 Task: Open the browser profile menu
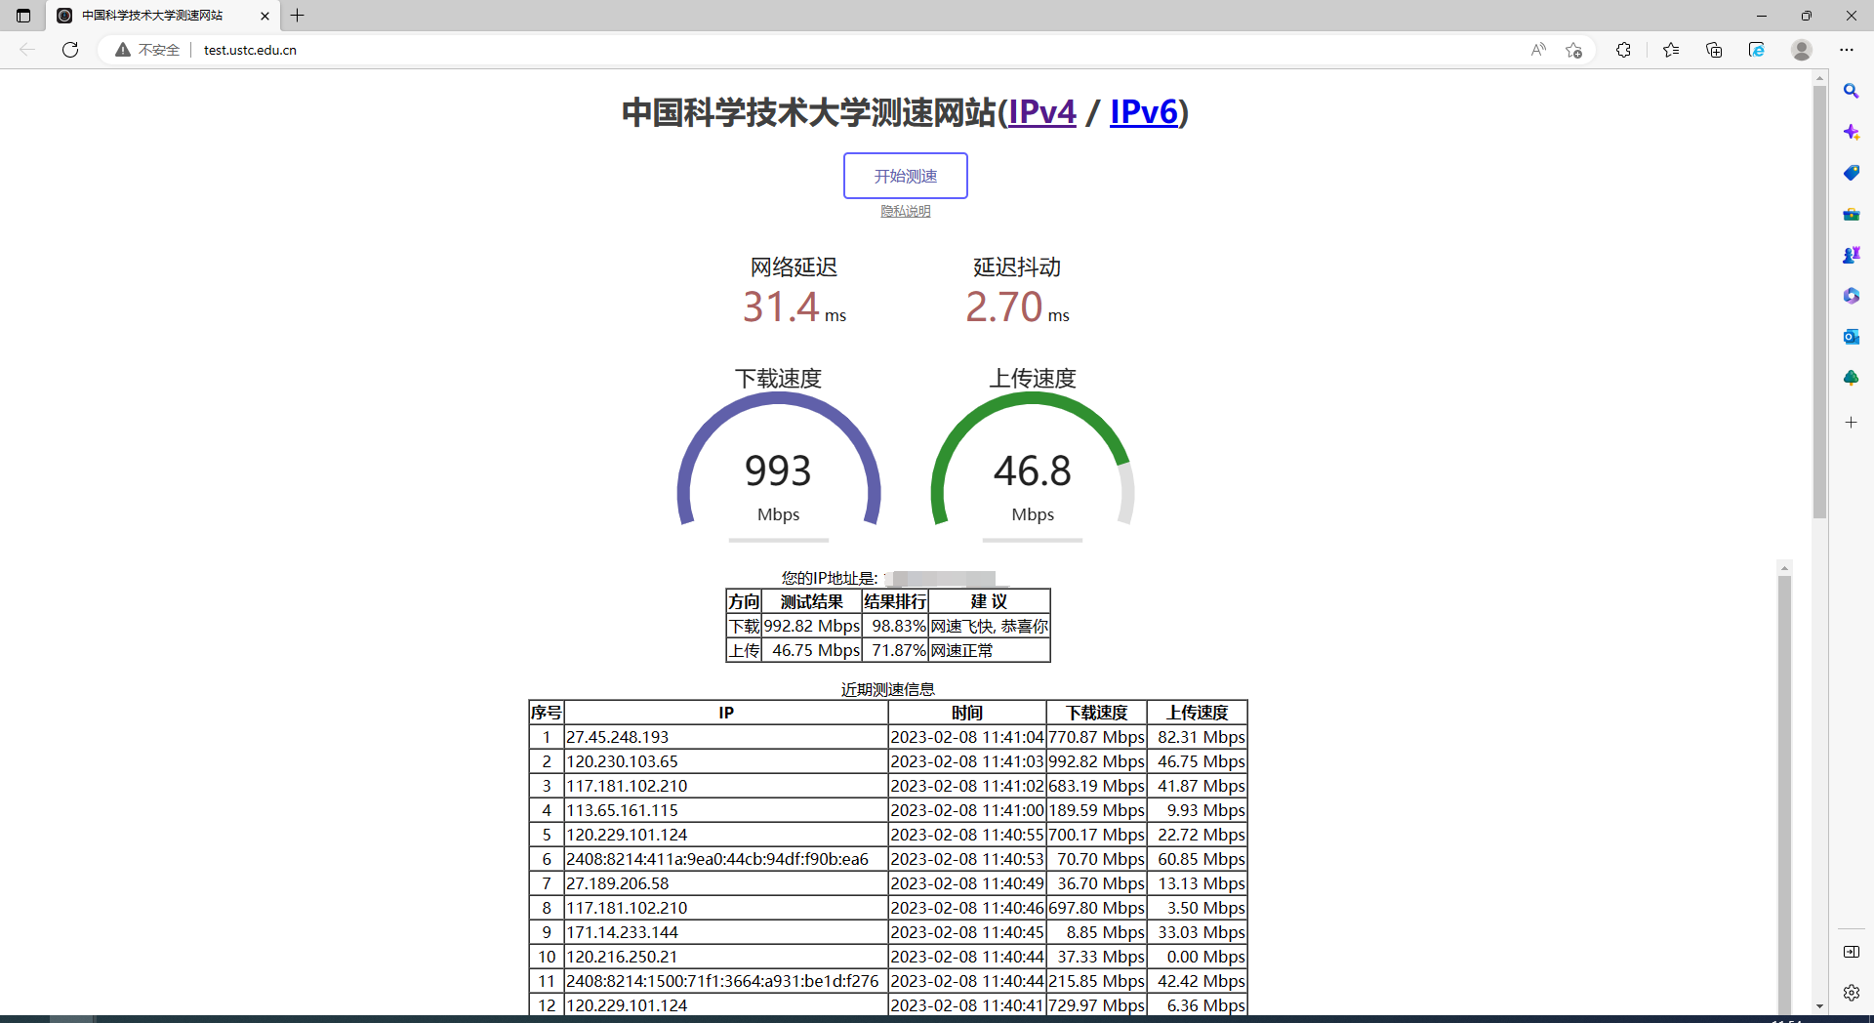1801,50
